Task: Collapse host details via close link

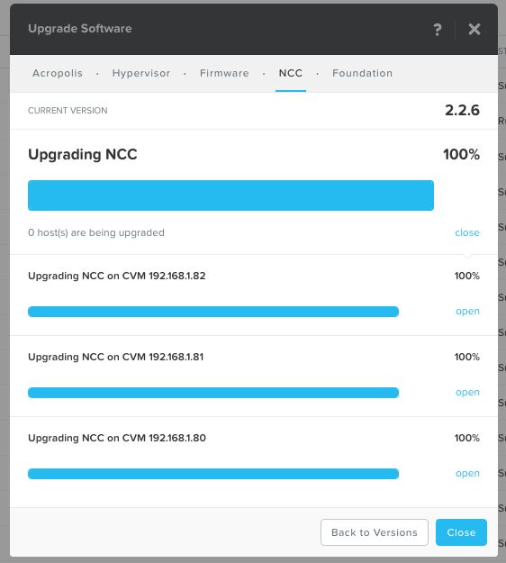Action: click(x=467, y=232)
